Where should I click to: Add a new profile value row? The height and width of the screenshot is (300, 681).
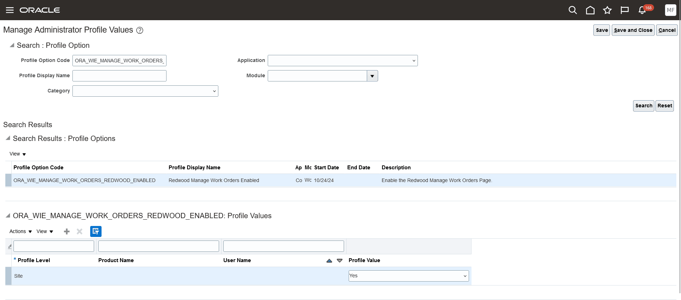(67, 231)
